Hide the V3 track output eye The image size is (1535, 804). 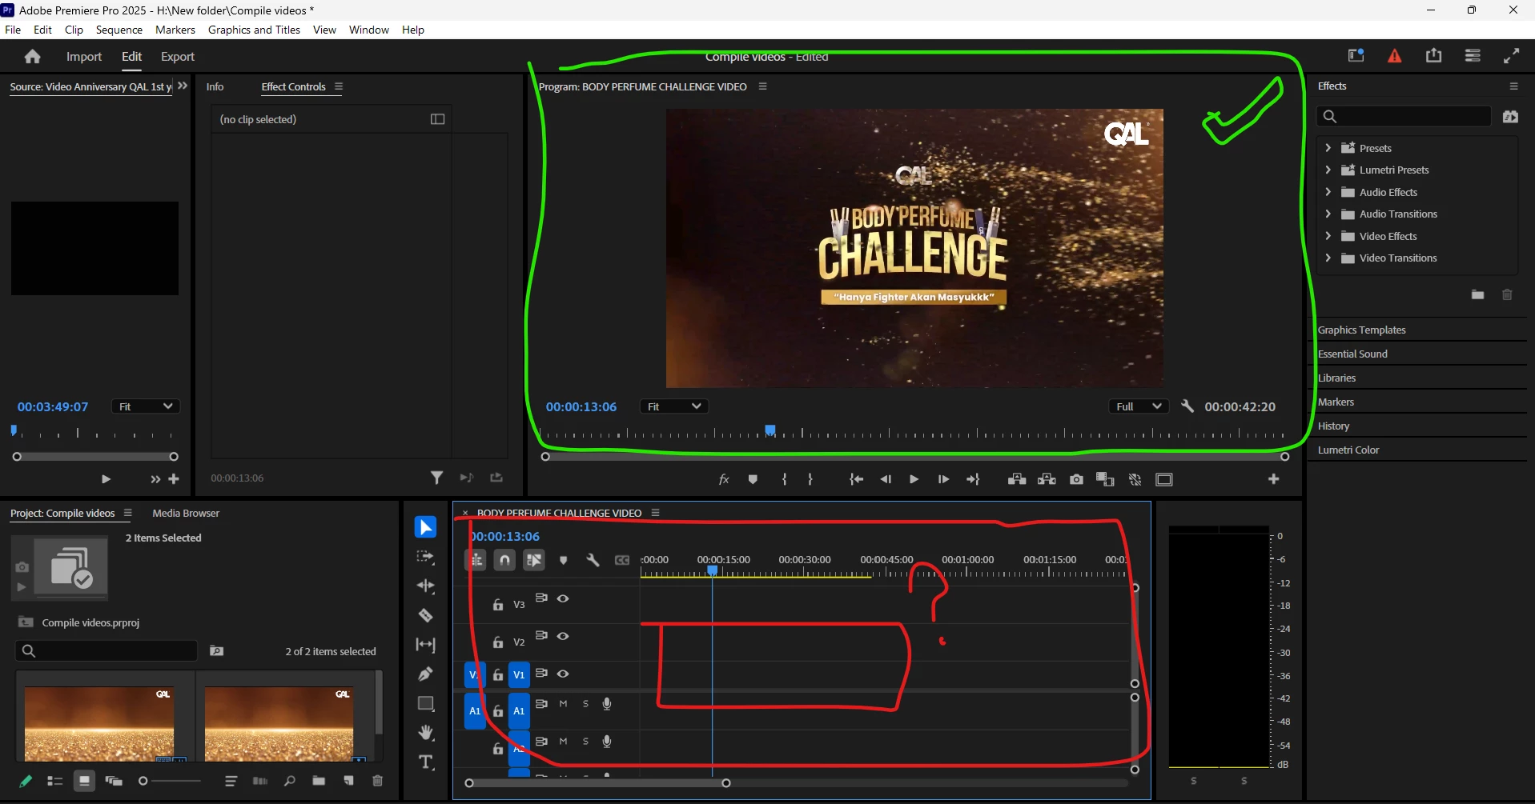click(x=563, y=598)
